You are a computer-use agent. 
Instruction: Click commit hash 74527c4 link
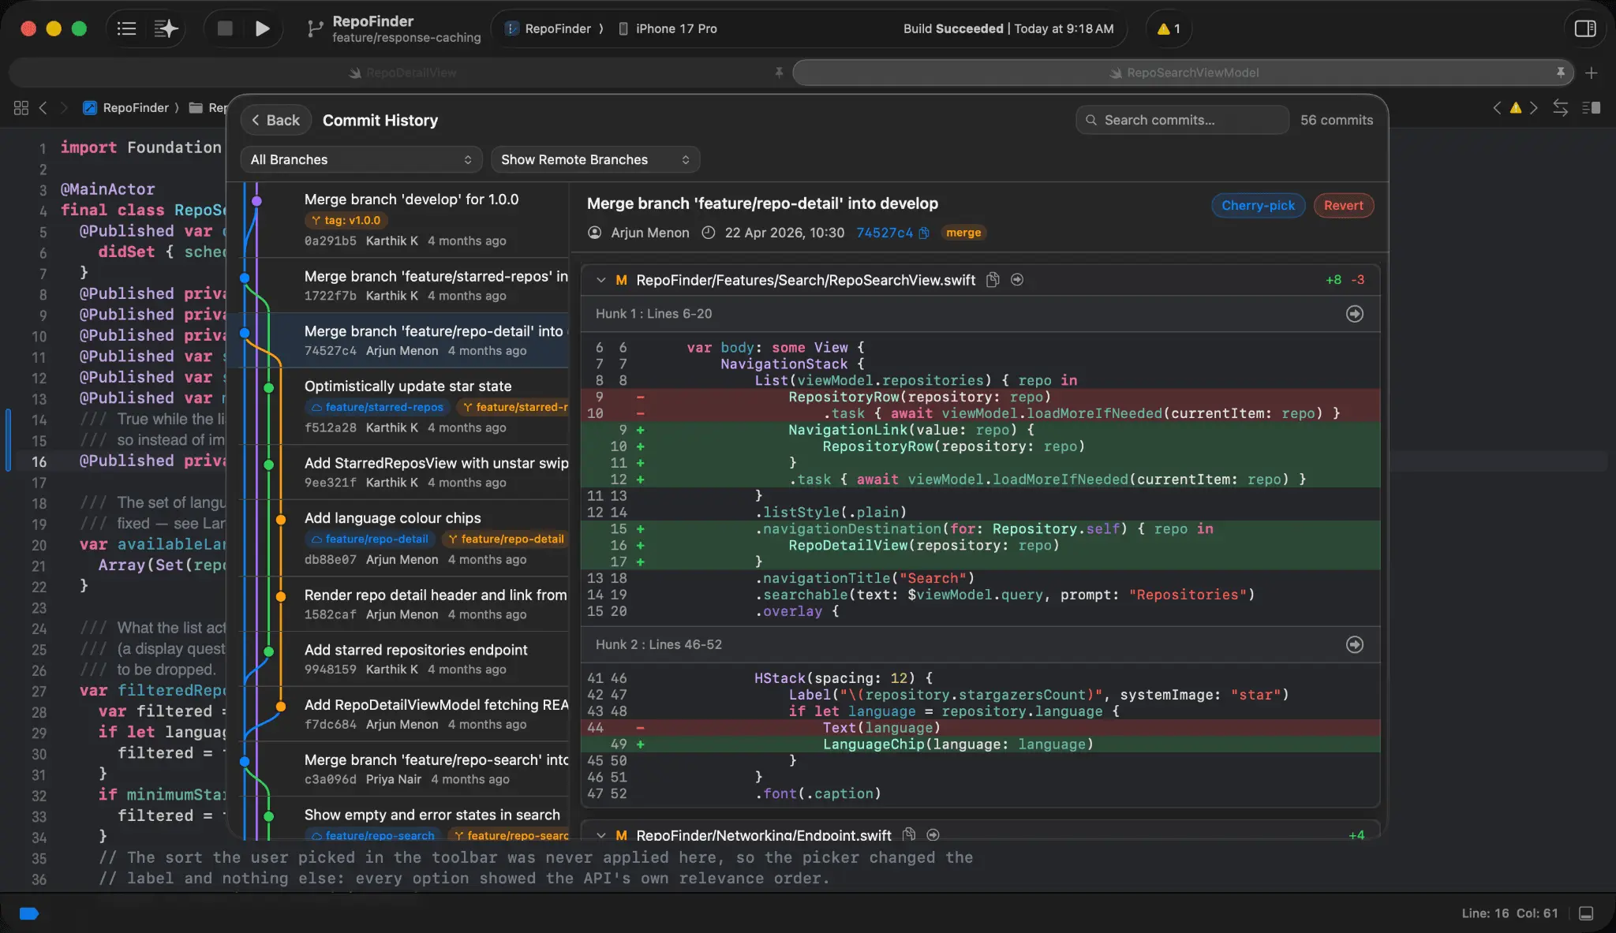click(884, 233)
